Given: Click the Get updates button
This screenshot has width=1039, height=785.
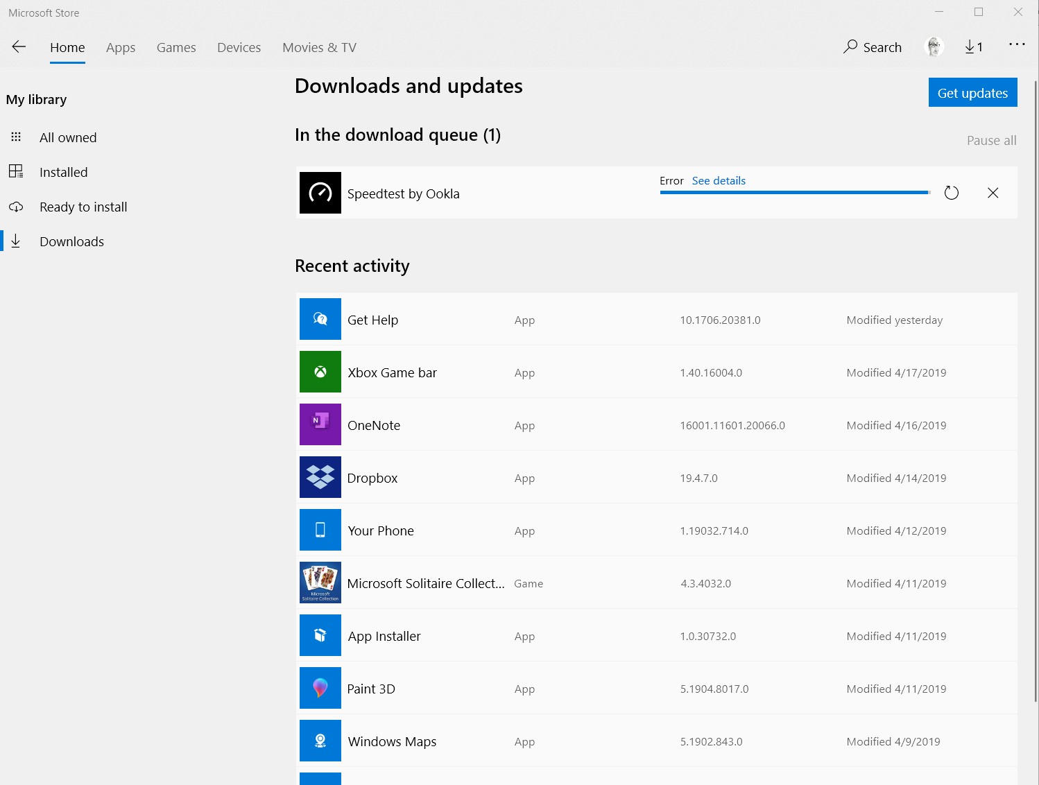Looking at the screenshot, I should (972, 92).
